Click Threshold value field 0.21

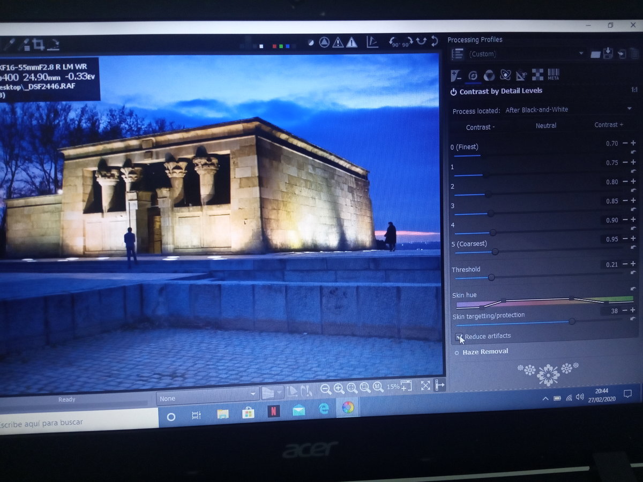click(611, 265)
